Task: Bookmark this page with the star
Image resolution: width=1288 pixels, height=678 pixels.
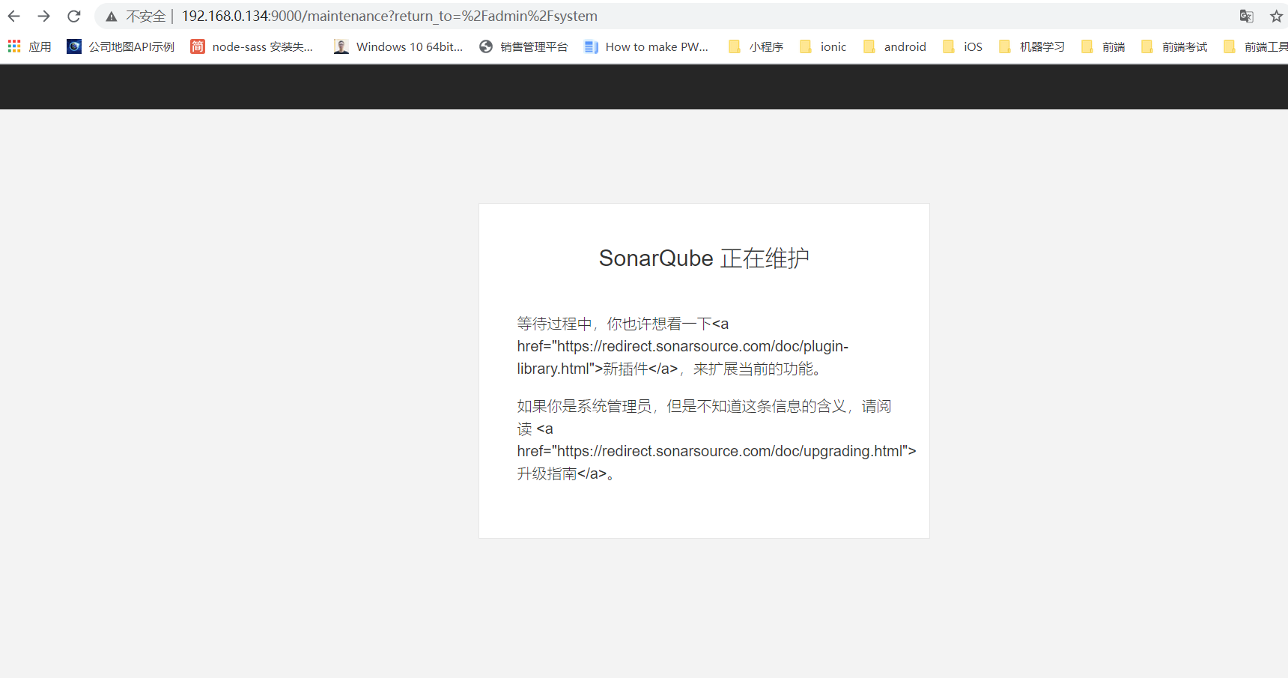Action: (x=1276, y=16)
